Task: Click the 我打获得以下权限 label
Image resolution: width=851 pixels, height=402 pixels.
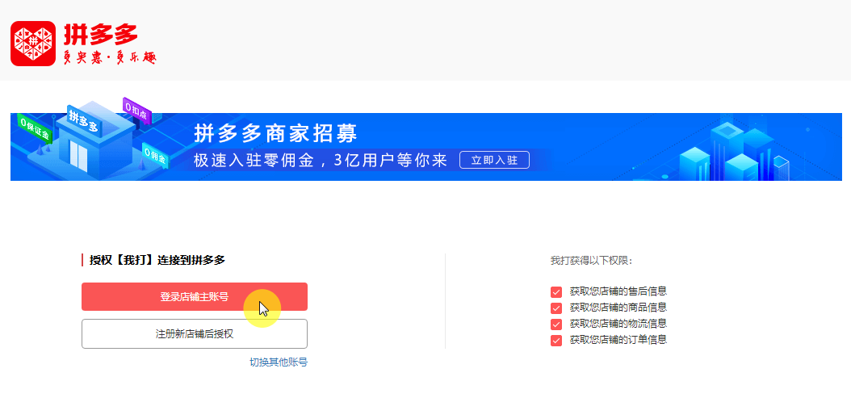Action: [592, 261]
